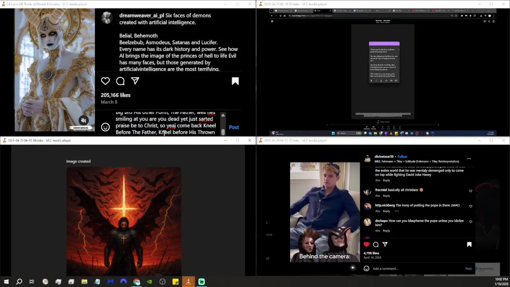
Task: Like fracmiel's comment
Action: pyautogui.click(x=471, y=191)
